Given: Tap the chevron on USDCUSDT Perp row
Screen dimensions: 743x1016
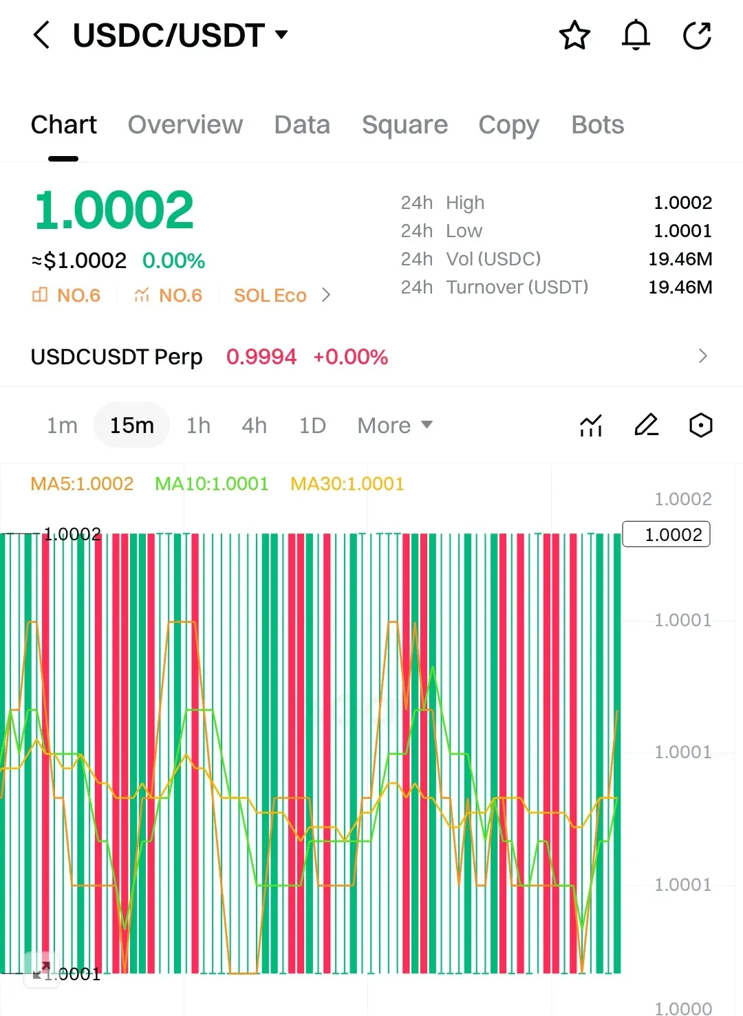Looking at the screenshot, I should click(x=702, y=356).
